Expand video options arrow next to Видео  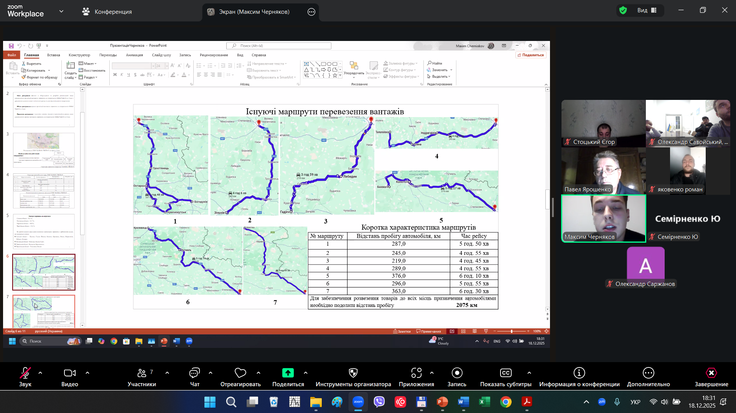(x=87, y=372)
